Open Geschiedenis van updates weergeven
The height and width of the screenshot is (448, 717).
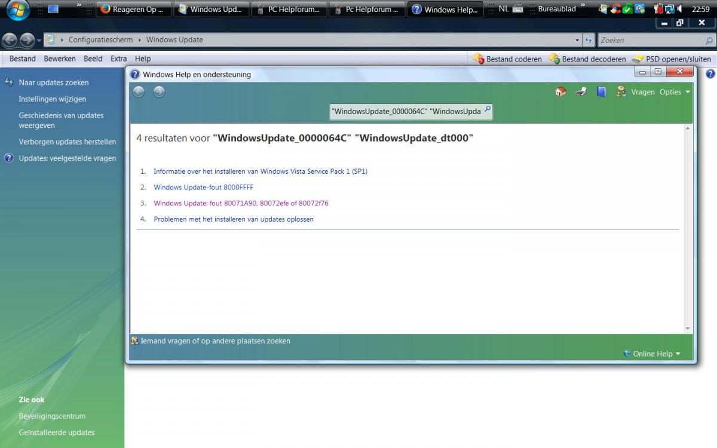pos(61,121)
